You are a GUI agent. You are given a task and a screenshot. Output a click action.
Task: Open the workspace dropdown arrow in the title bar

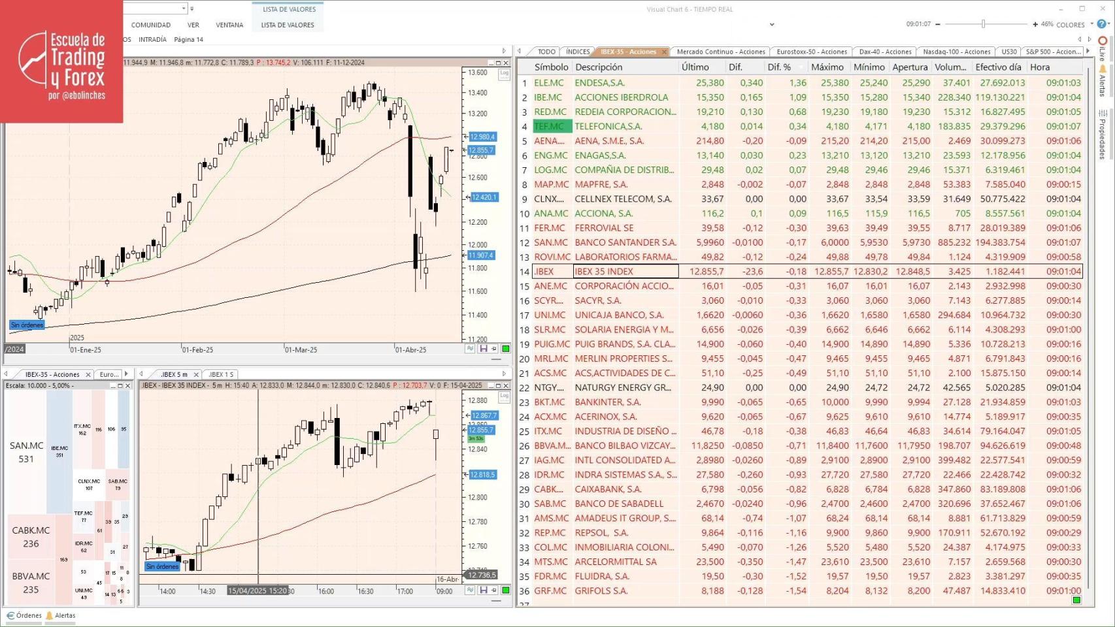coord(772,25)
